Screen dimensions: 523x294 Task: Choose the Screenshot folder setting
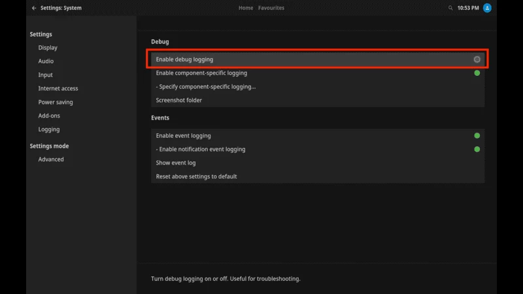coord(318,101)
